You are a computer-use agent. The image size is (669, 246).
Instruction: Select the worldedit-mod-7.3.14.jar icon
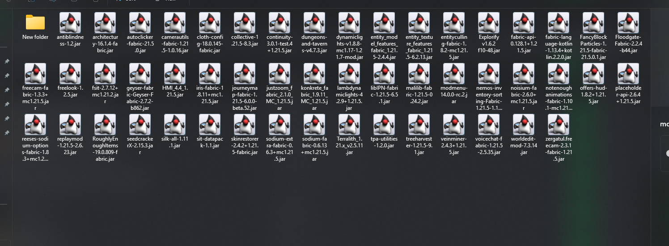tap(524, 125)
